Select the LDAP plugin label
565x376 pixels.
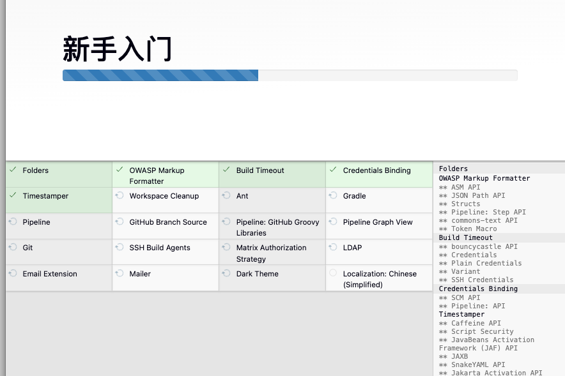[352, 248]
